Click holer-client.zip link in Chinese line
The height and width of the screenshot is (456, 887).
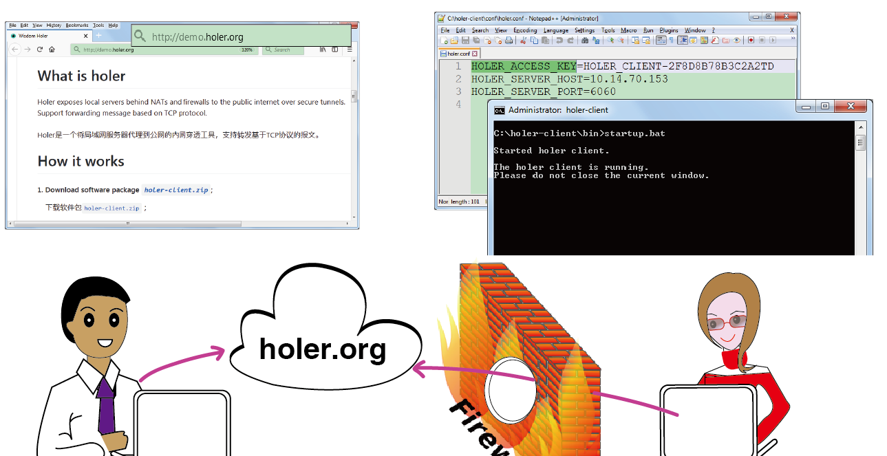111,208
